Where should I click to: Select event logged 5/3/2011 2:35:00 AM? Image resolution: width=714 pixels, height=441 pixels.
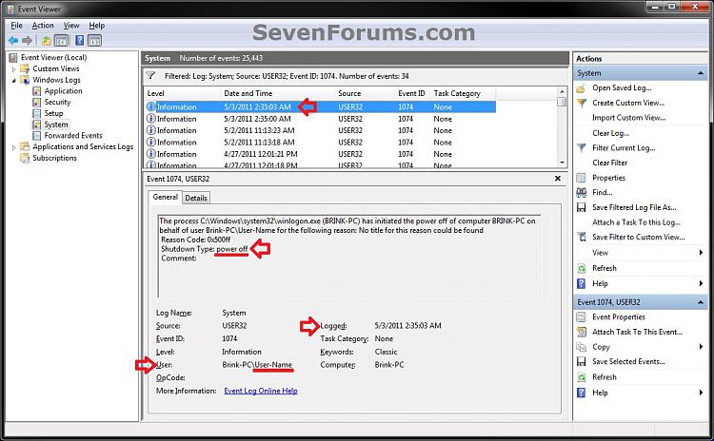[320, 119]
